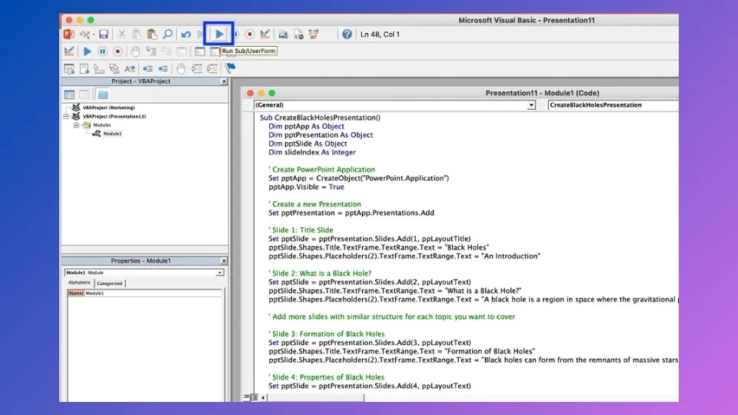Toggle bookmark with the blue flag icon
This screenshot has width=738, height=415.
click(230, 68)
